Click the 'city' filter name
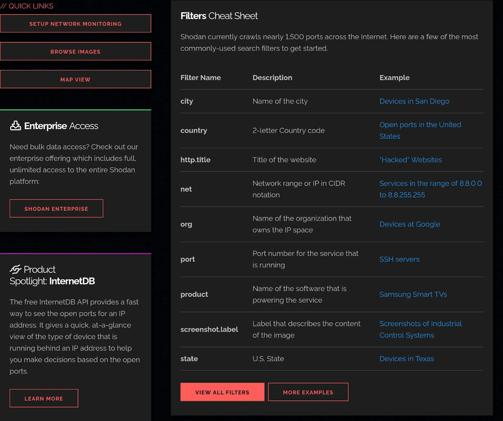Image resolution: width=503 pixels, height=421 pixels. 187,101
